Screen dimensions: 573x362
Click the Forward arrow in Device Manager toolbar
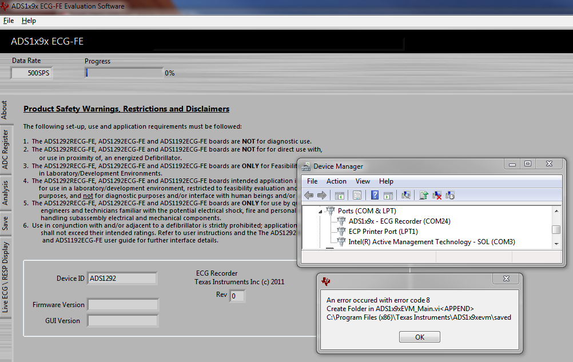[x=322, y=196]
